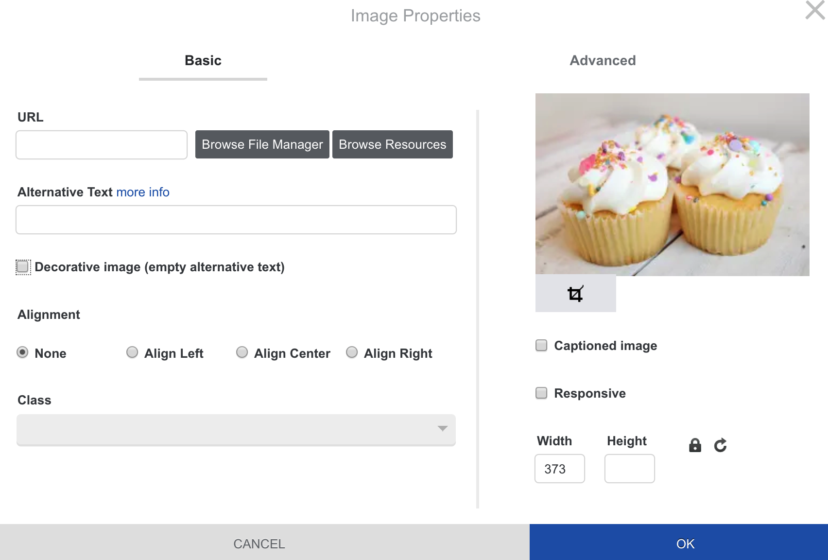Focus the URL input field
This screenshot has height=560, width=828.
click(x=102, y=145)
